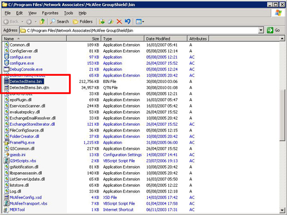Click the blue Undo arrow icon

pos(127,21)
